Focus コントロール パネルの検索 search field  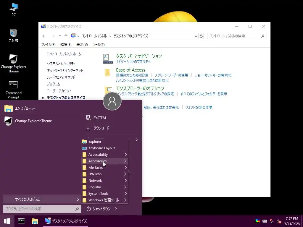point(237,36)
